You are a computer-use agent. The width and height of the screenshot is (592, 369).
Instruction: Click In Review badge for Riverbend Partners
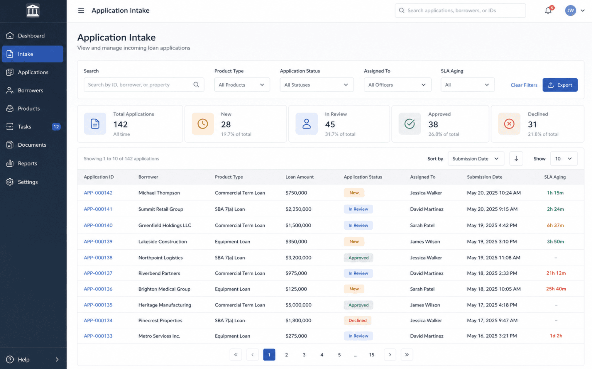point(358,273)
